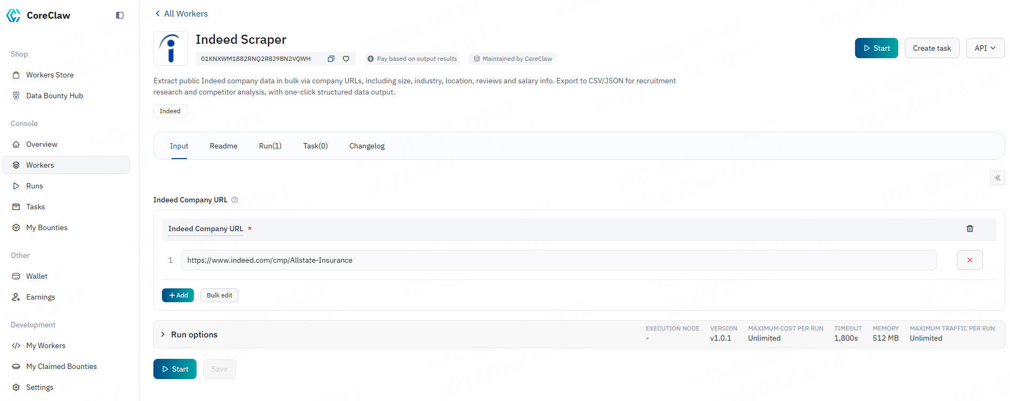Add a new company URL row
This screenshot has height=401, width=1010.
point(178,295)
